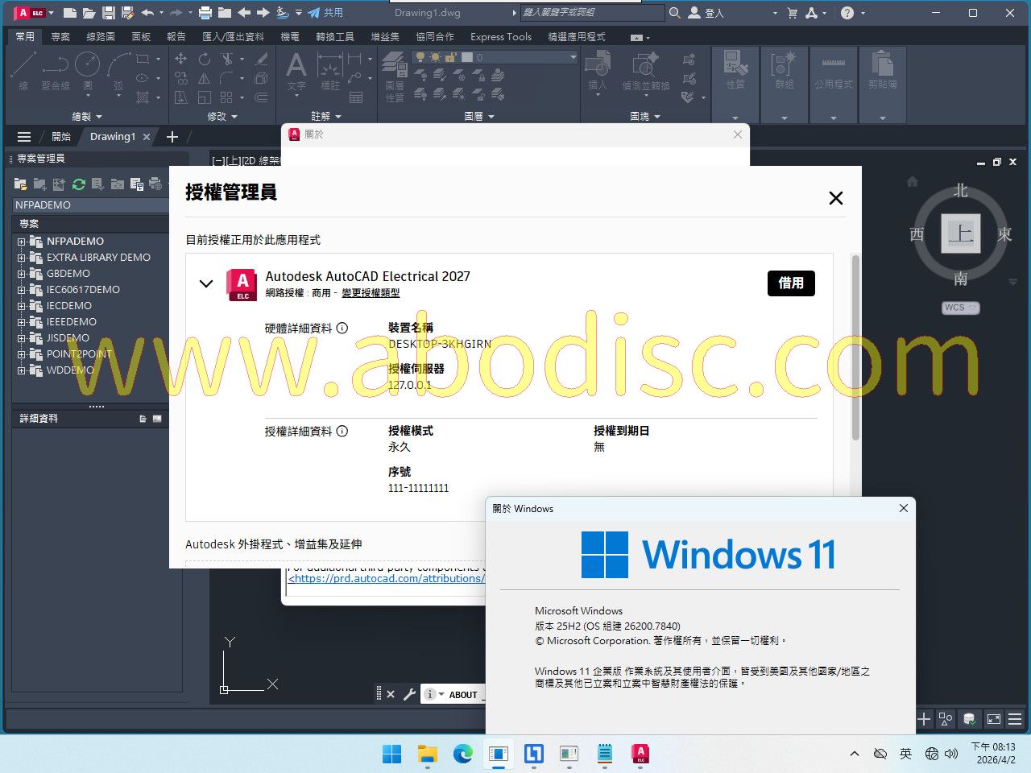The image size is (1031, 773).
Task: Expand the NFPADEMO project tree node
Action: pyautogui.click(x=22, y=242)
